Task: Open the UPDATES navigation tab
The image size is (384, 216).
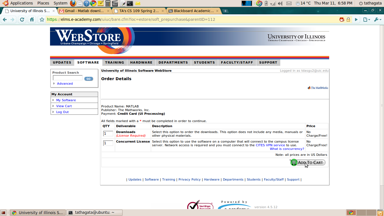Action: [62, 62]
